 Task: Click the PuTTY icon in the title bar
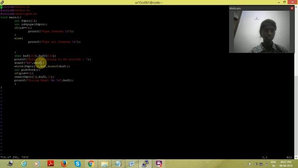pos(2,2)
